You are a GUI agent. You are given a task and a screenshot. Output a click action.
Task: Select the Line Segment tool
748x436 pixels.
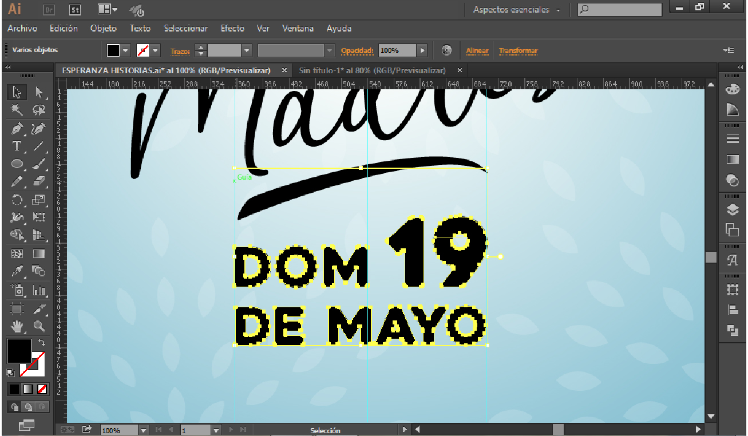point(39,146)
